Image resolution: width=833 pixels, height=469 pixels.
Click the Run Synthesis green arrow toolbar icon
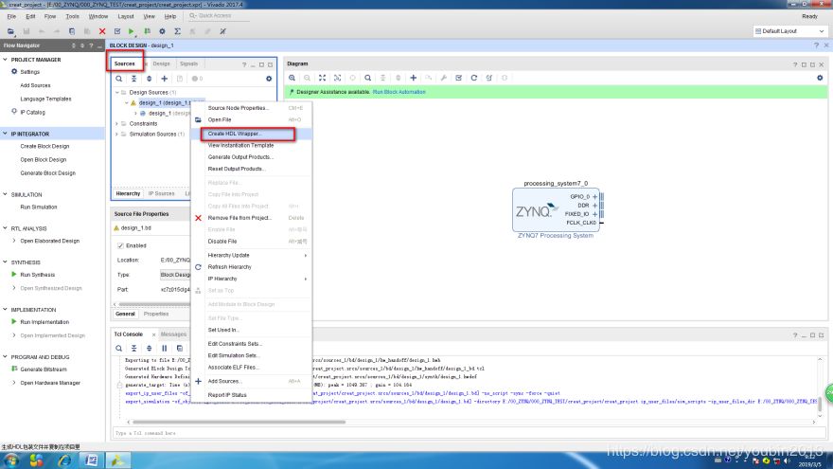(x=132, y=31)
